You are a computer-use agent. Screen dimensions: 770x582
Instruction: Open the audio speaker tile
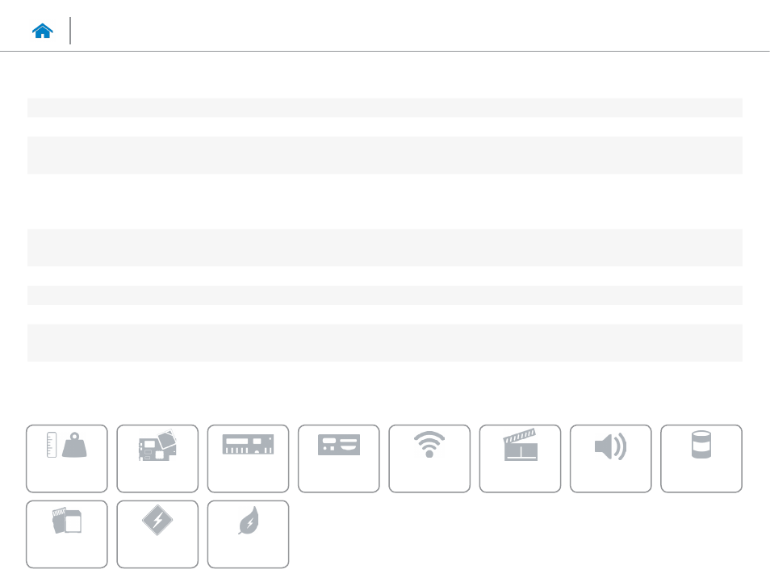(610, 458)
